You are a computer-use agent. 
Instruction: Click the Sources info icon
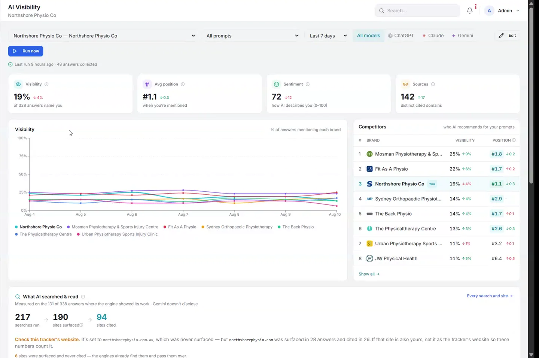click(433, 84)
